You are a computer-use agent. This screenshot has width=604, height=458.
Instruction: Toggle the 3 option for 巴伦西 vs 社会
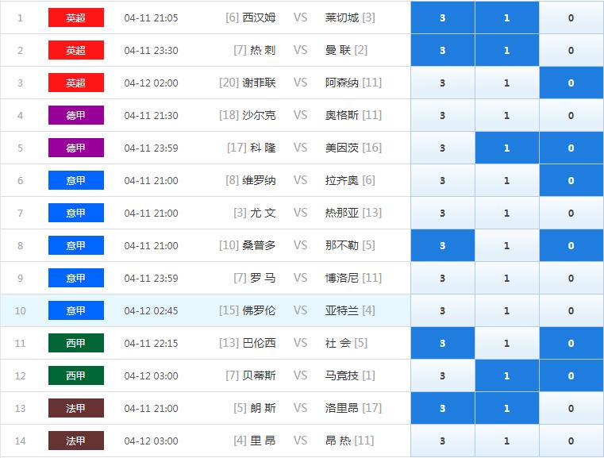[443, 343]
